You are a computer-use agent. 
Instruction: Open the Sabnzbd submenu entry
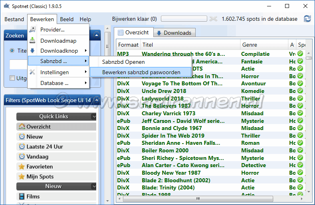[x=58, y=61]
